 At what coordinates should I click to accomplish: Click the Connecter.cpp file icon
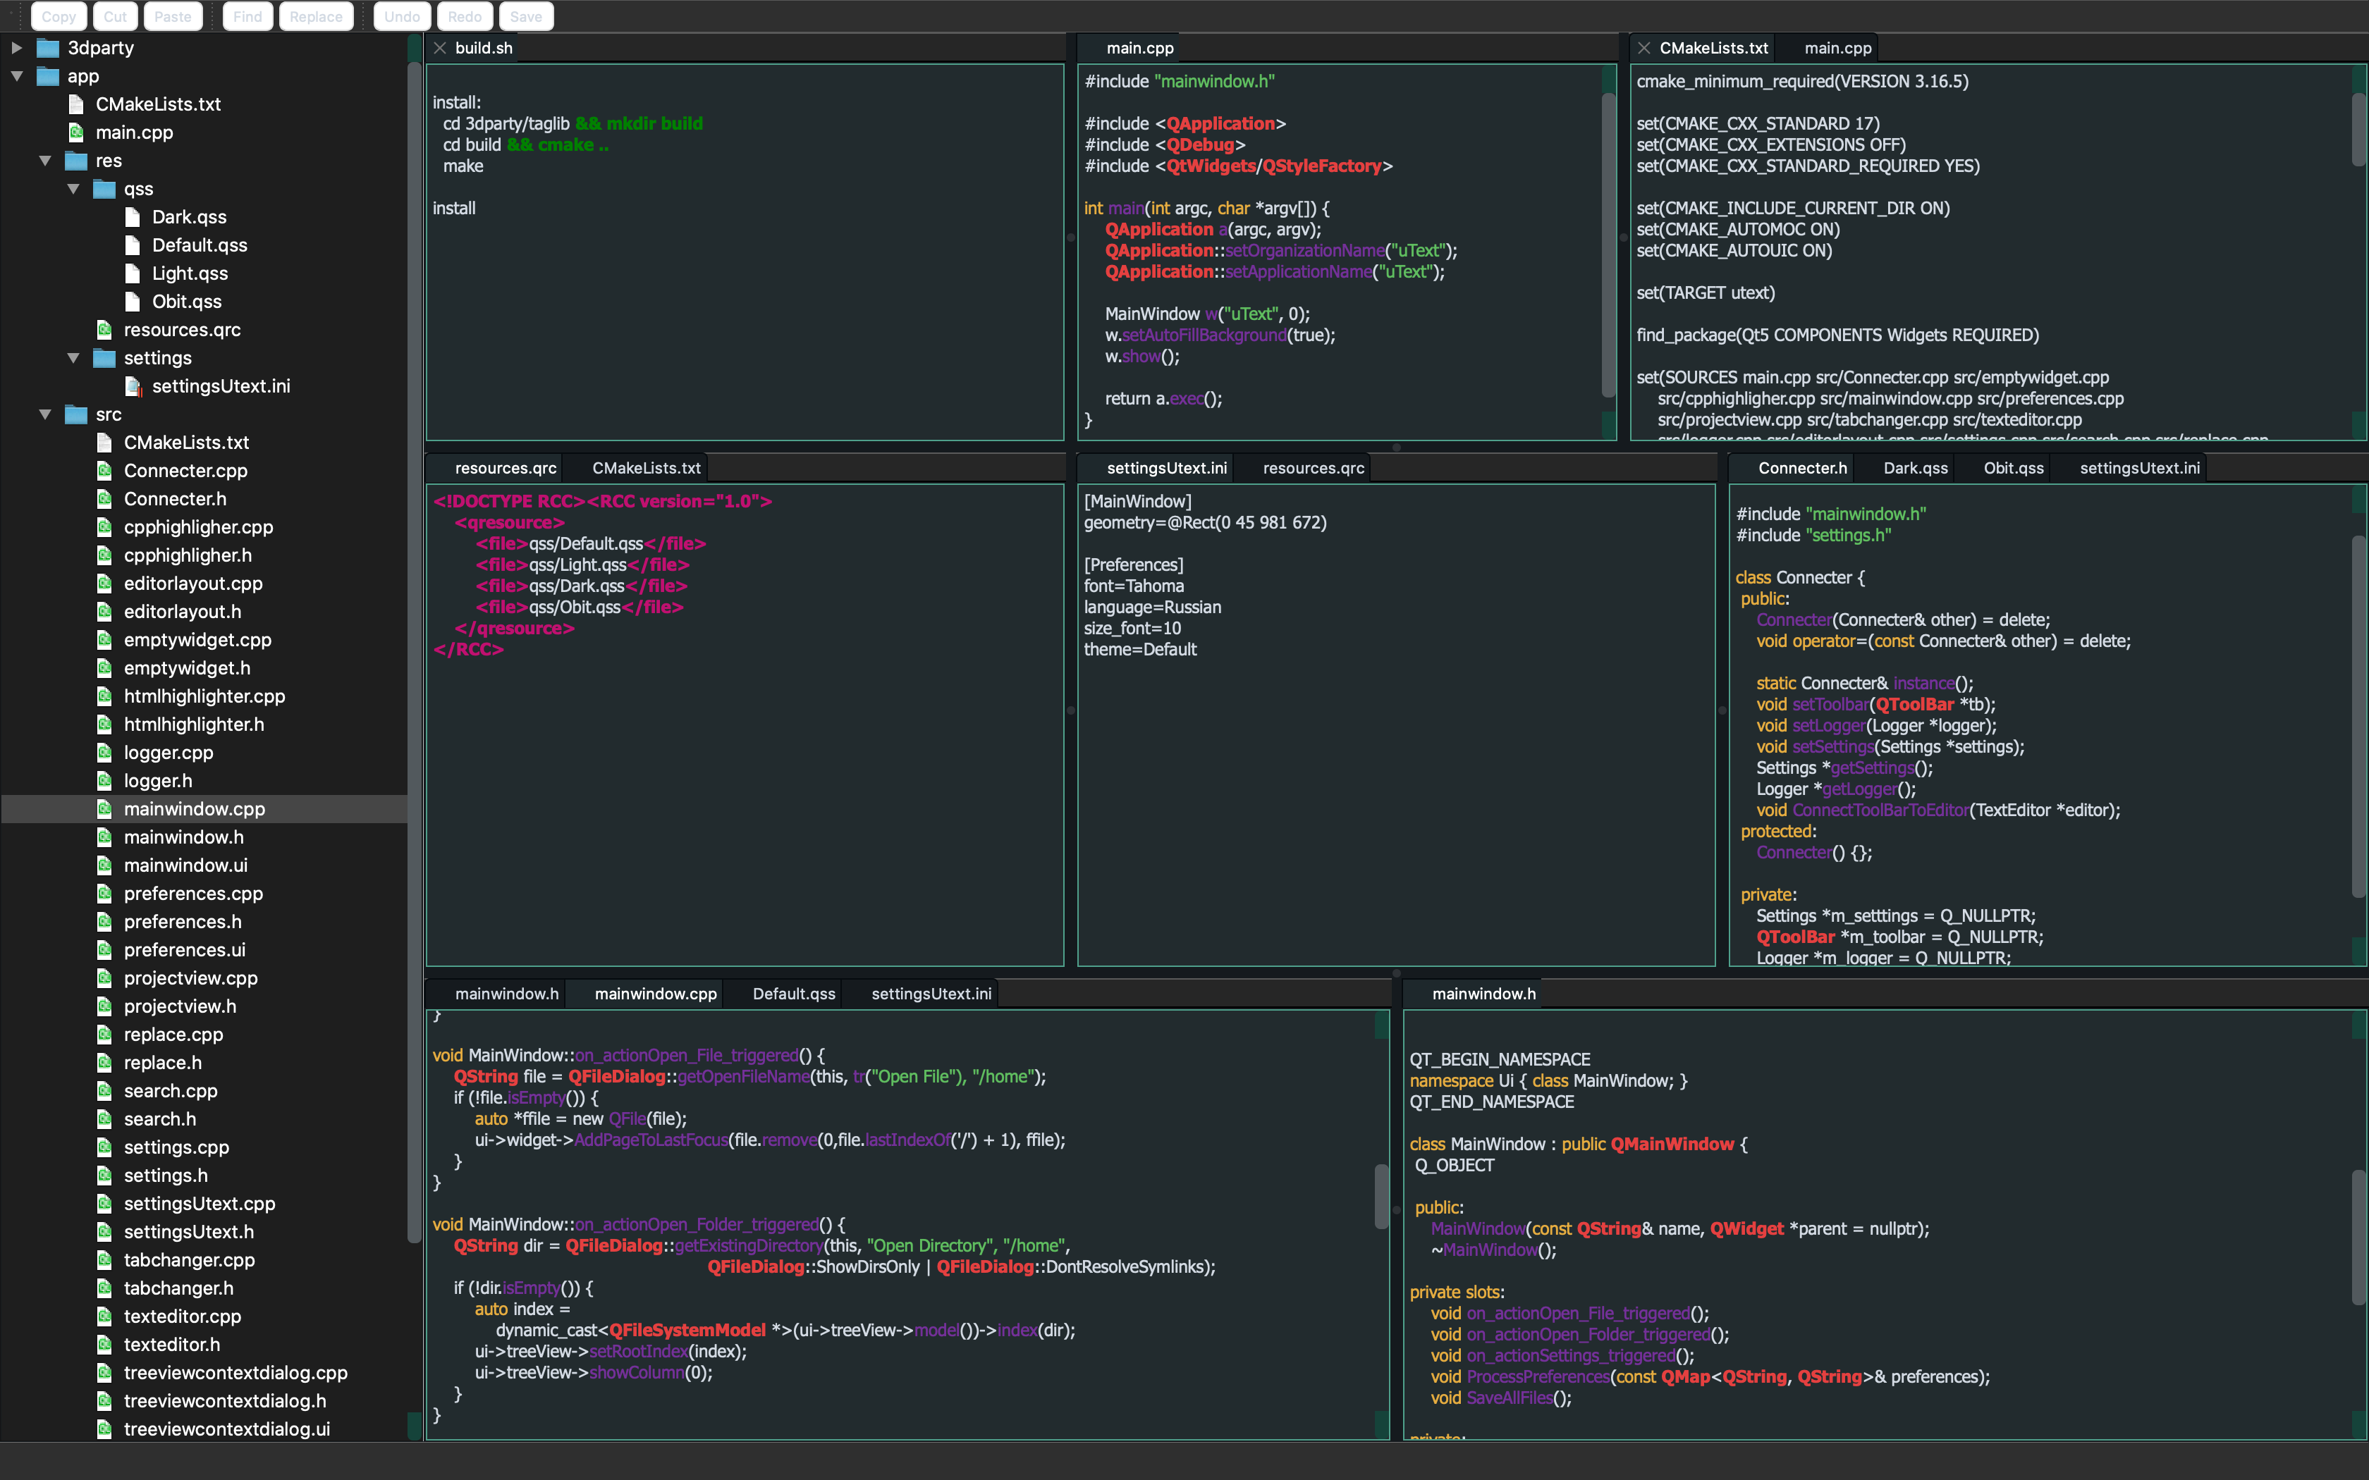point(105,471)
